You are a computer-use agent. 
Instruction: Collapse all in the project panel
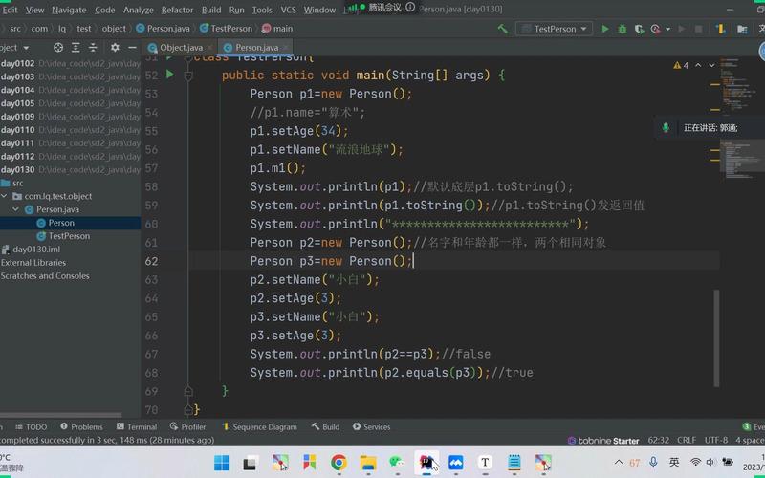[93, 47]
